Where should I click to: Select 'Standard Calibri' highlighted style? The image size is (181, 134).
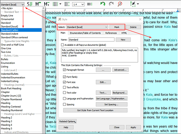click(21, 30)
